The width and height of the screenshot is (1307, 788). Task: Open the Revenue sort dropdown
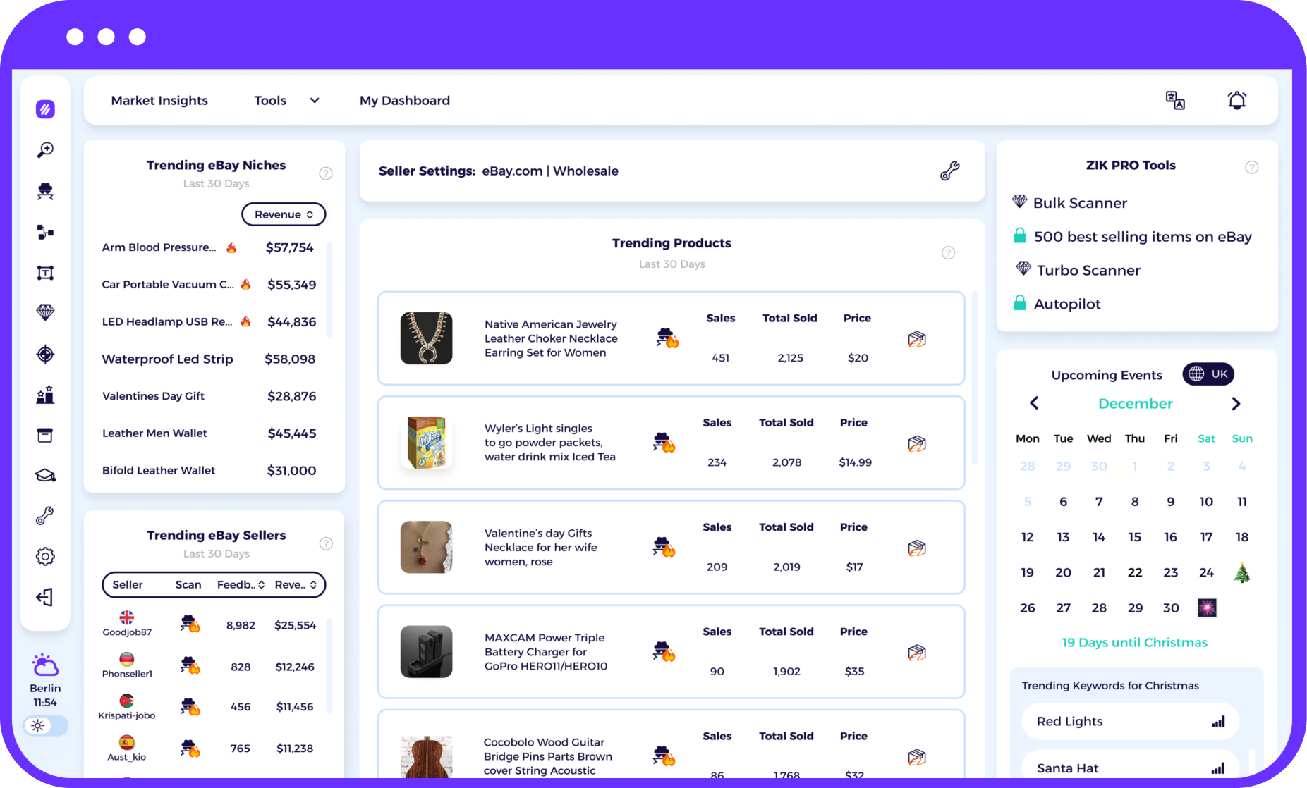tap(284, 214)
